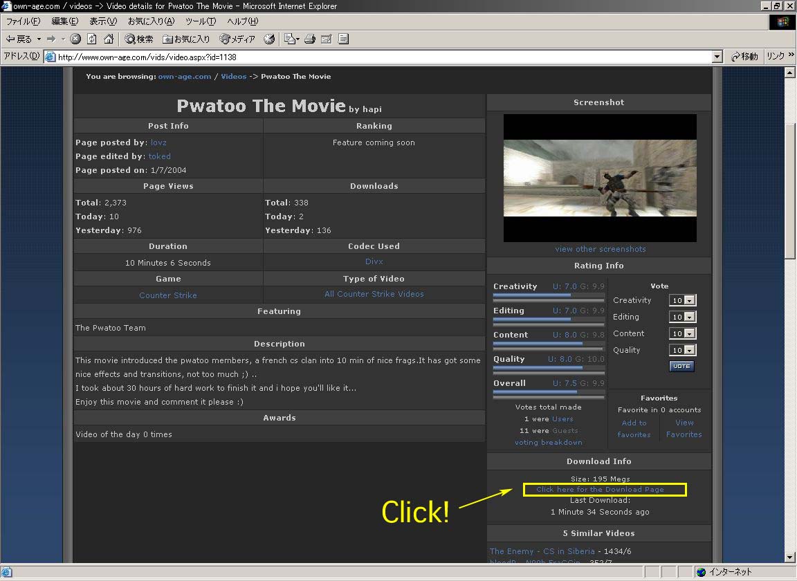This screenshot has height=581, width=797.
Task: Refresh the page using the Refresh icon
Action: (x=92, y=39)
